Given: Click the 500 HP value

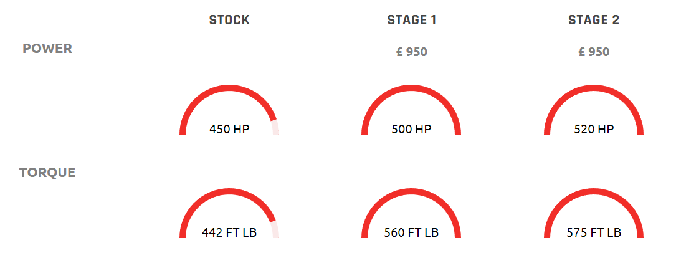Looking at the screenshot, I should click(411, 129).
